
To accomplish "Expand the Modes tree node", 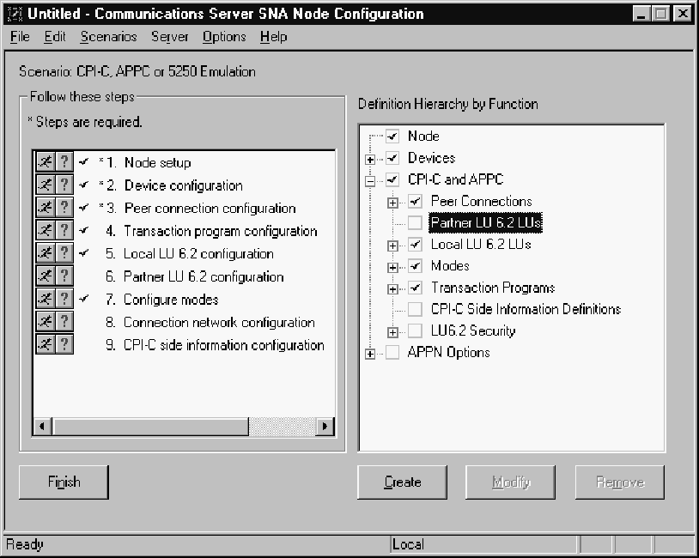I will click(392, 268).
